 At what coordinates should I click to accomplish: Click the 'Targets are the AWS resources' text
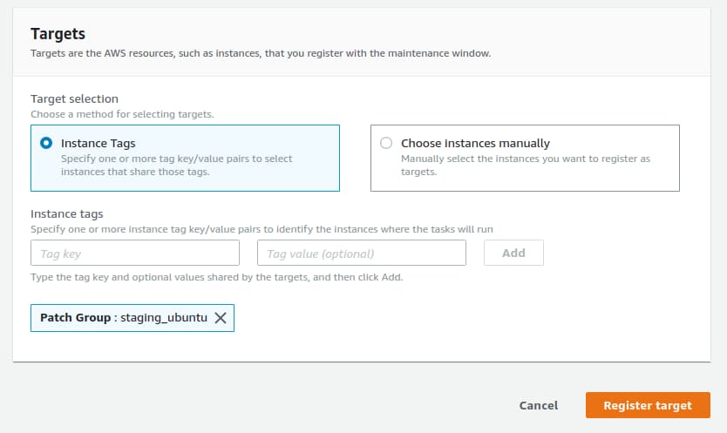(x=260, y=54)
